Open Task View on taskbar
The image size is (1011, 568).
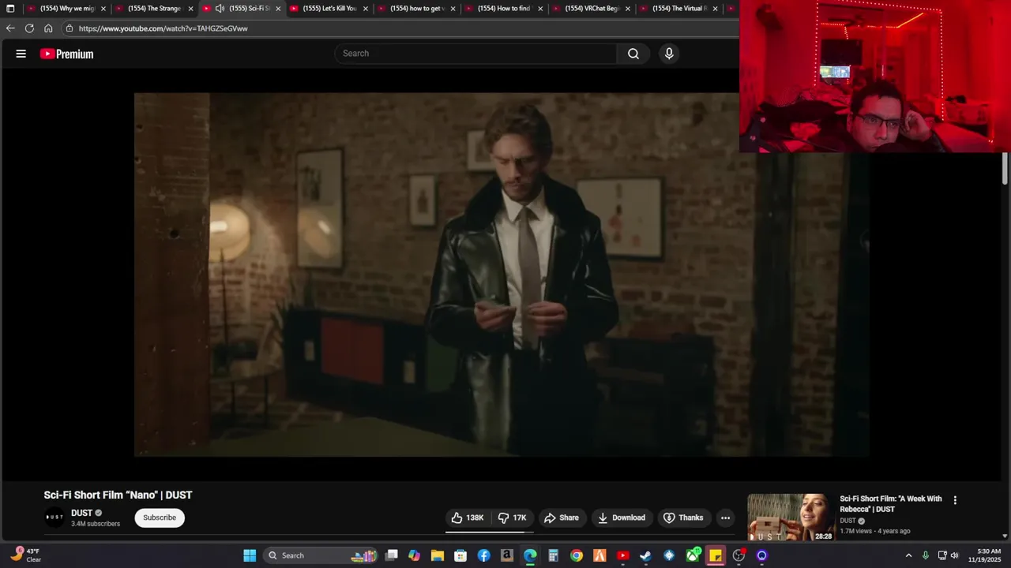point(391,555)
